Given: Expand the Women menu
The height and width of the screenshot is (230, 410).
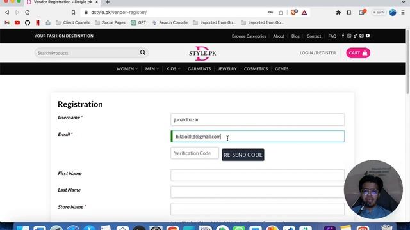Looking at the screenshot, I should tap(127, 69).
